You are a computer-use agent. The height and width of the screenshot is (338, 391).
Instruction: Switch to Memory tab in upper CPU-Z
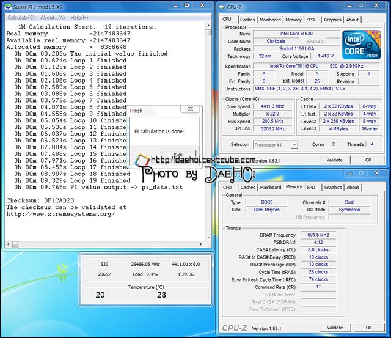tap(293, 20)
